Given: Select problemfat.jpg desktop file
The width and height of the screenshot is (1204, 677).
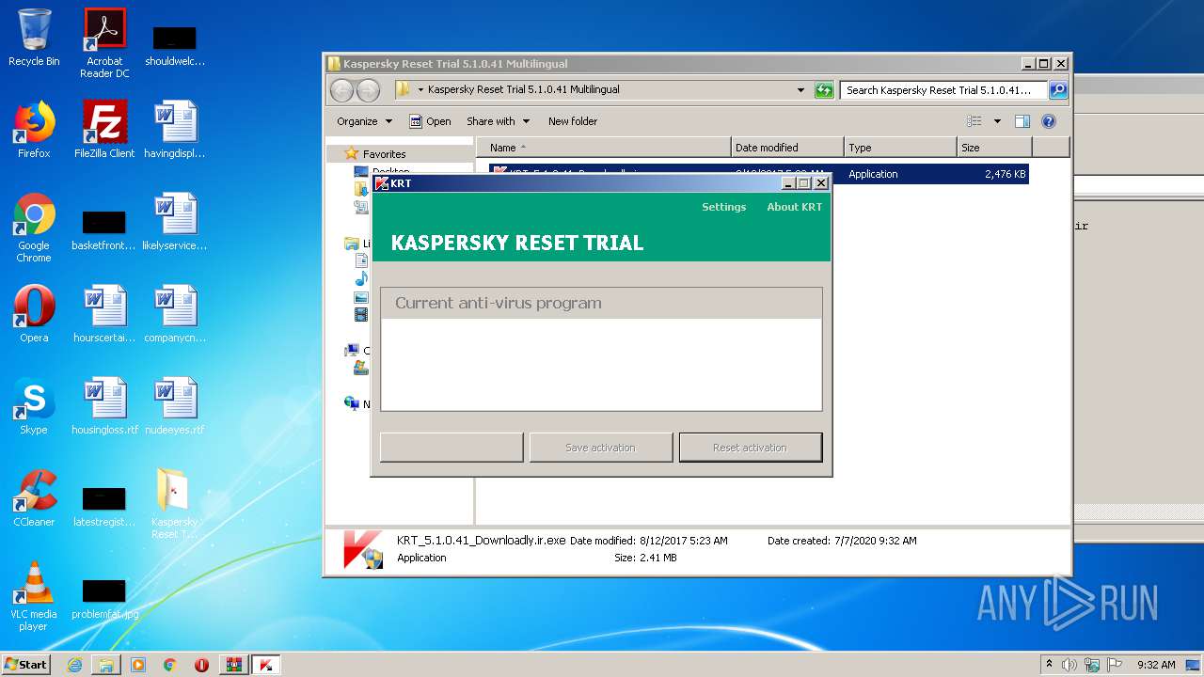Looking at the screenshot, I should coord(104,600).
